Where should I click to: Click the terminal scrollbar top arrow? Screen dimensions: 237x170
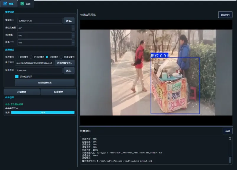(230, 139)
